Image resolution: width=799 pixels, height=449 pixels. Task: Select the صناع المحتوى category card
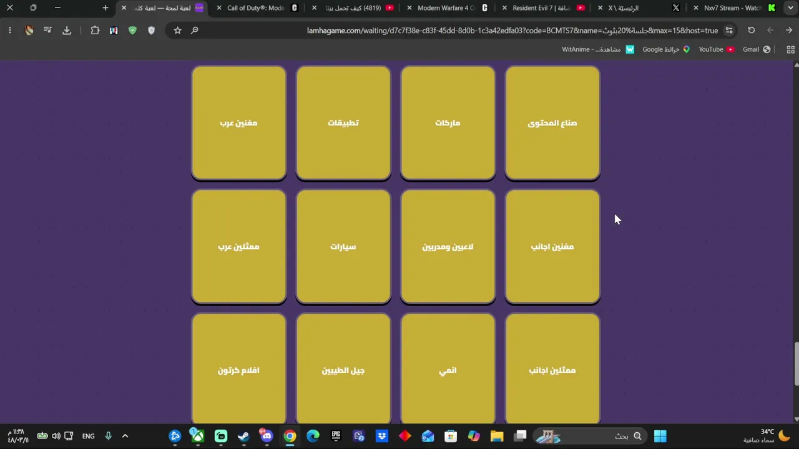pos(552,123)
